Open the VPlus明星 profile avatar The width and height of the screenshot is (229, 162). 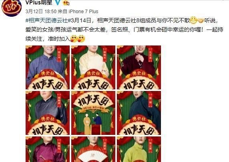point(12,7)
